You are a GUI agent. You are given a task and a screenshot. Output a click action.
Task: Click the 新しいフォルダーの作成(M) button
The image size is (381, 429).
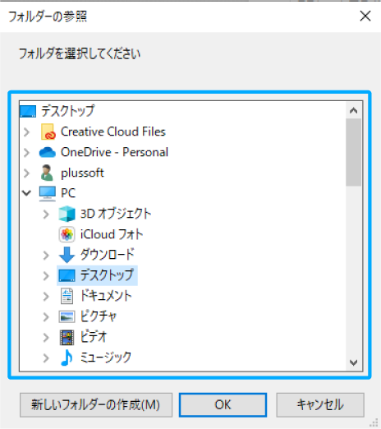pos(96,405)
